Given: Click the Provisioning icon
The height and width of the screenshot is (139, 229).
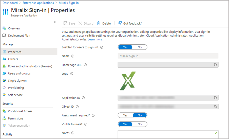Looking at the screenshot, I should pyautogui.click(x=4, y=88).
